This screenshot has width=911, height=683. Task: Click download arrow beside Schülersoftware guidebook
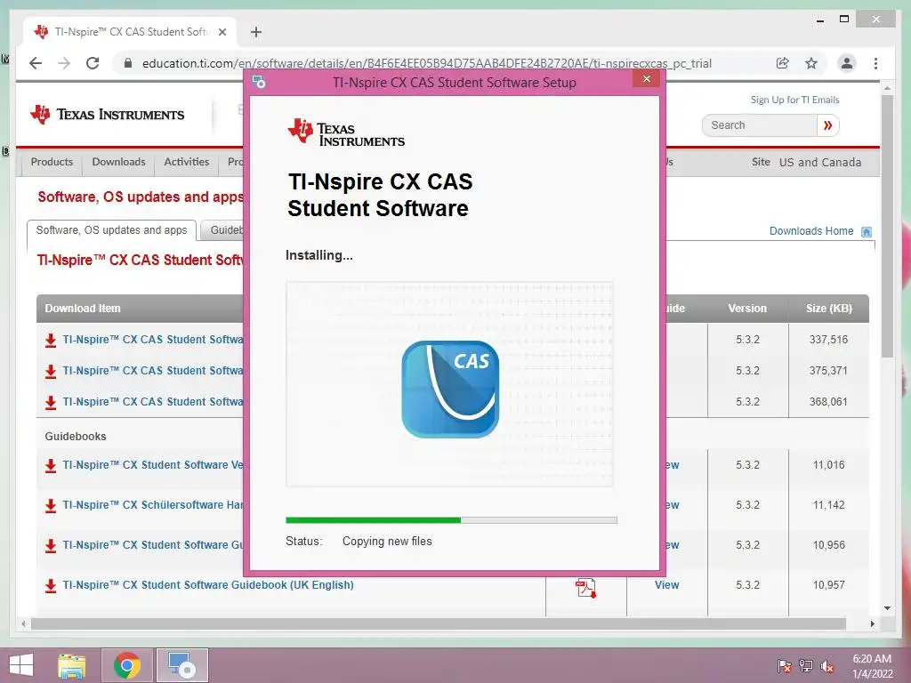pyautogui.click(x=51, y=505)
